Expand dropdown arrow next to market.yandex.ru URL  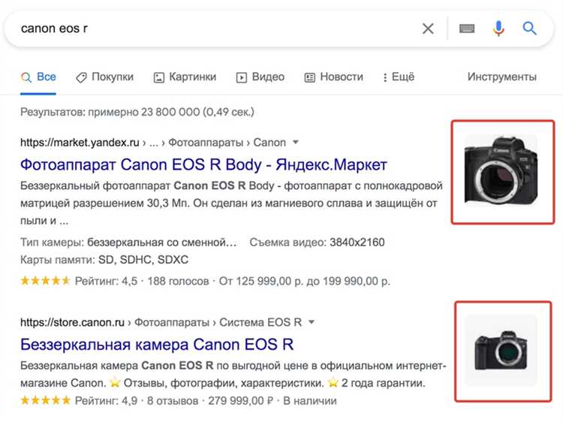tap(296, 142)
